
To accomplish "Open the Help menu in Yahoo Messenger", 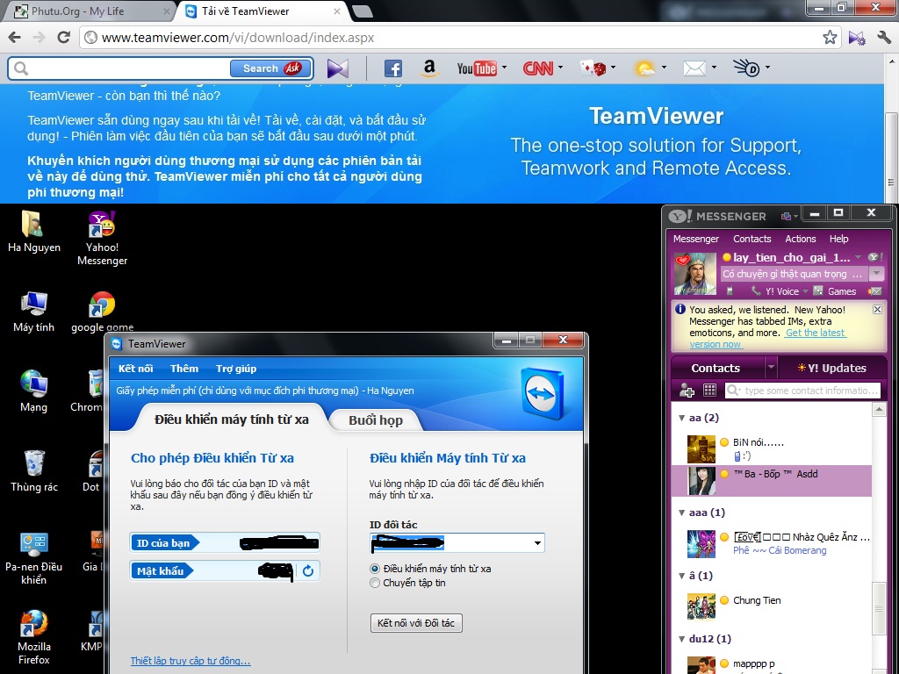I will point(838,239).
